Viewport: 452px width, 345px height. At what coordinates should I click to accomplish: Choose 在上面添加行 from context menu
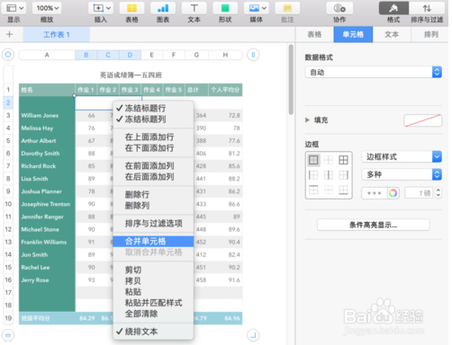coord(153,137)
